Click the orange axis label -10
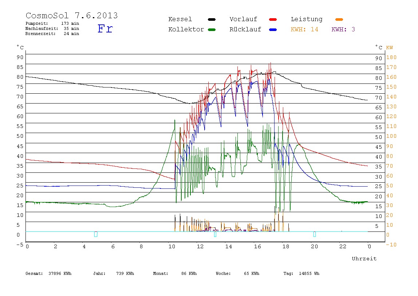 [391, 245]
